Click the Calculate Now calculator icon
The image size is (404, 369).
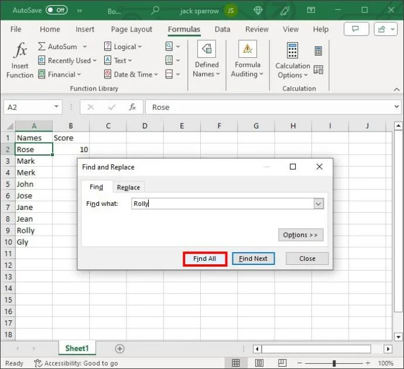(x=318, y=51)
